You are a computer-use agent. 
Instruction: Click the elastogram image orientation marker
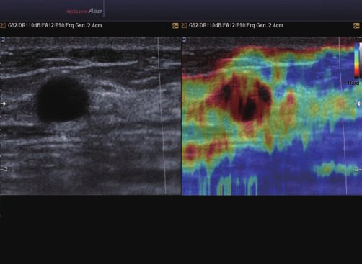(x=184, y=40)
